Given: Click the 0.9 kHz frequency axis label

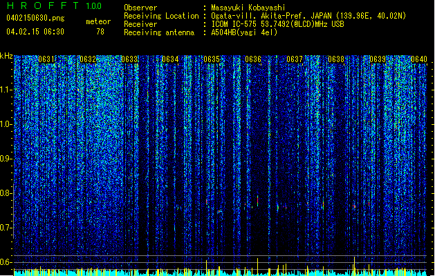Looking at the screenshot, I should click(x=6, y=159).
